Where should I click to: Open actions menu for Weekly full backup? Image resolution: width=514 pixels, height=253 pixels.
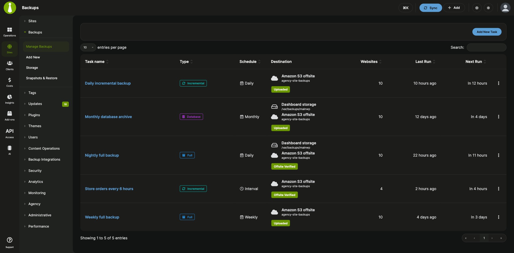point(498,217)
